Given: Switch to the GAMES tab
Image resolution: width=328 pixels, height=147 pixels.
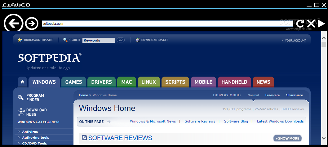Looking at the screenshot, I should coord(74,82).
